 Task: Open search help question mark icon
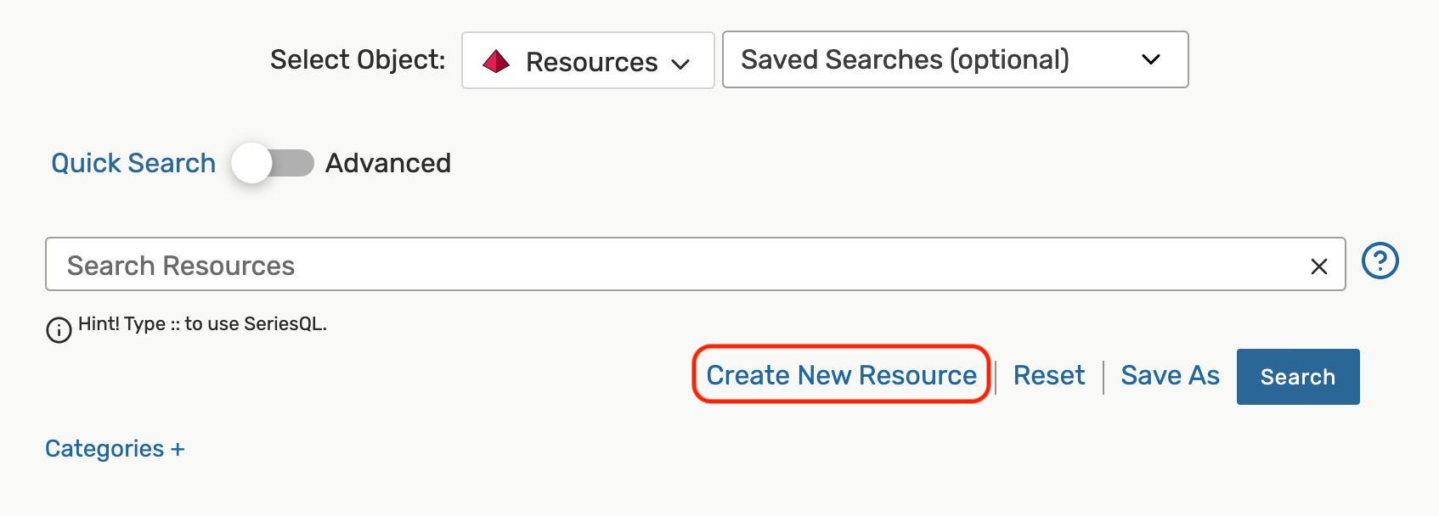(x=1380, y=261)
